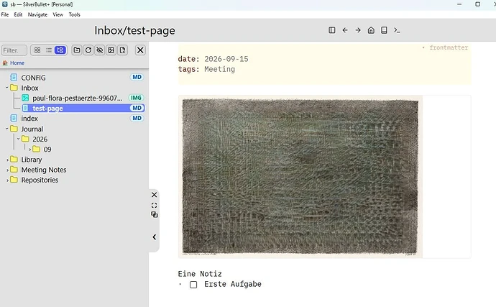The height and width of the screenshot is (307, 496).
Task: Collapse the Inbox folder
Action: tap(6, 88)
